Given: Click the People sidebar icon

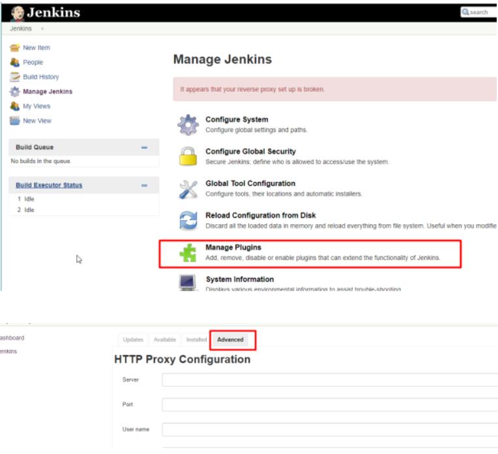Looking at the screenshot, I should click(15, 63).
